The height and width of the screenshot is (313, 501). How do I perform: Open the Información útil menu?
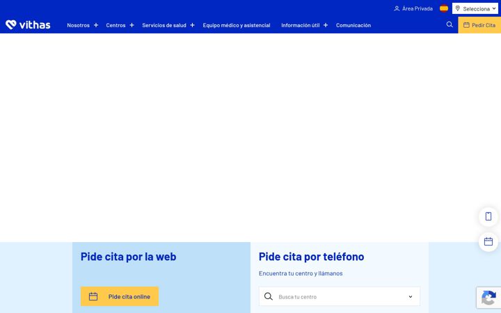point(301,25)
